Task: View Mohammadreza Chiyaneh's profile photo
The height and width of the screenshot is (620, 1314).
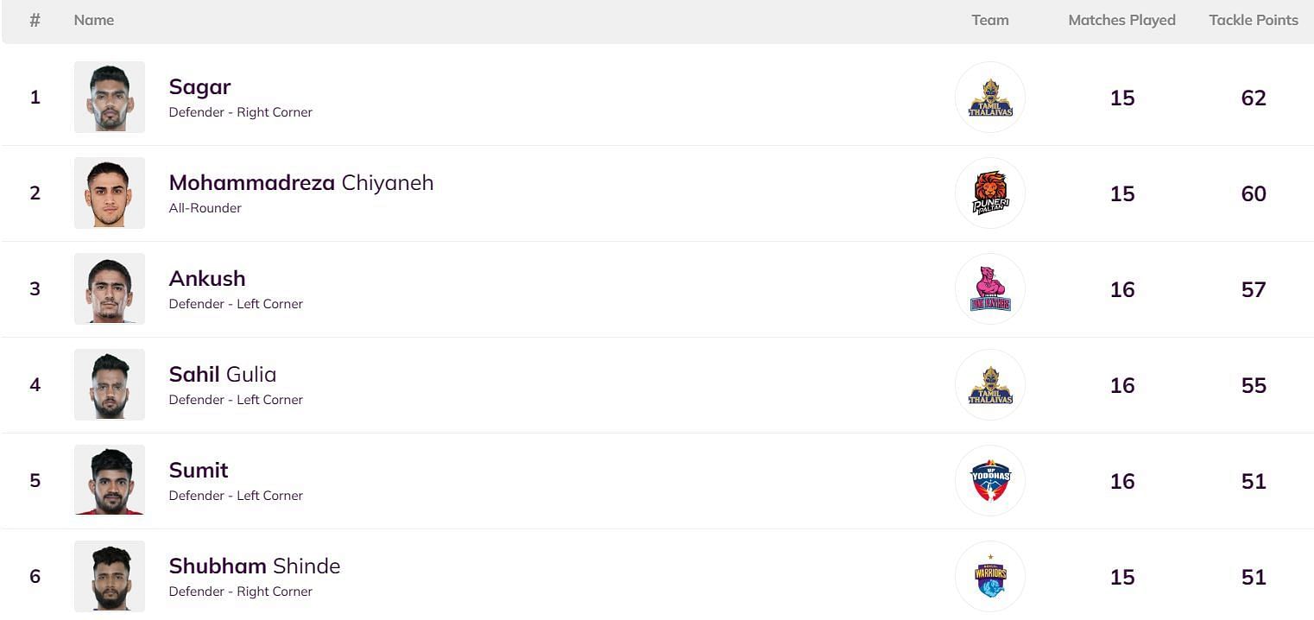Action: pos(110,193)
